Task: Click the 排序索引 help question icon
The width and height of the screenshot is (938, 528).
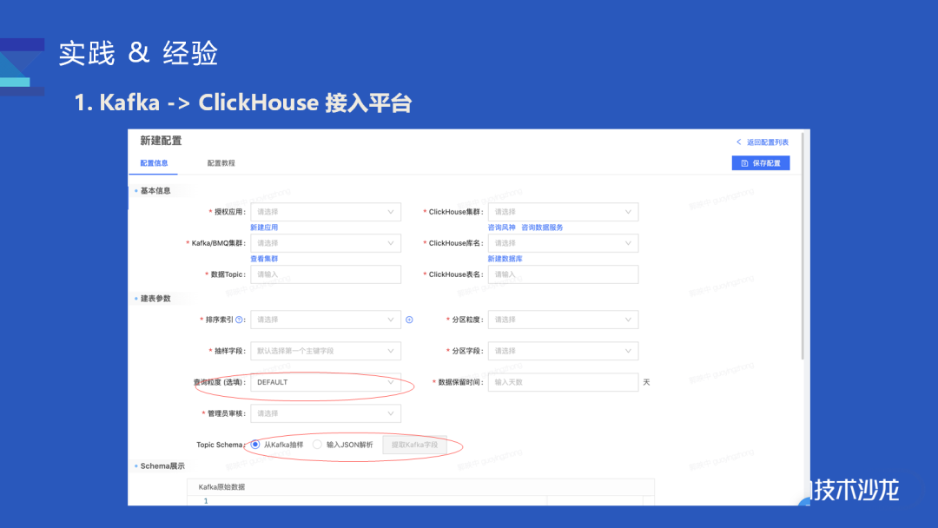Action: (240, 320)
